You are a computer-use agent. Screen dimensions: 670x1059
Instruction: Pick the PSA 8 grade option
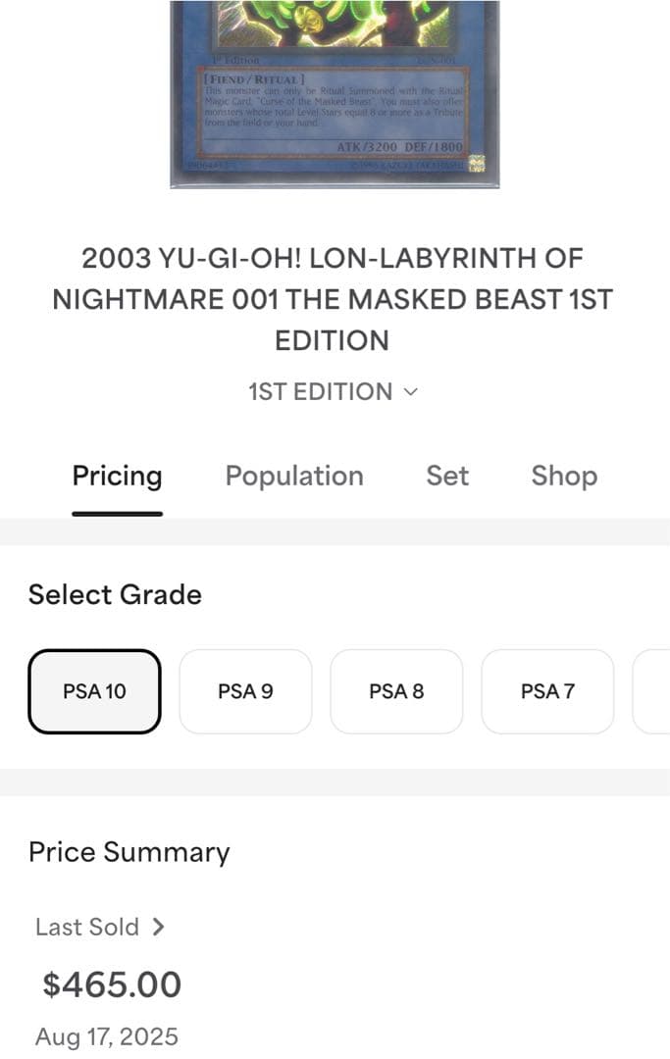click(396, 691)
